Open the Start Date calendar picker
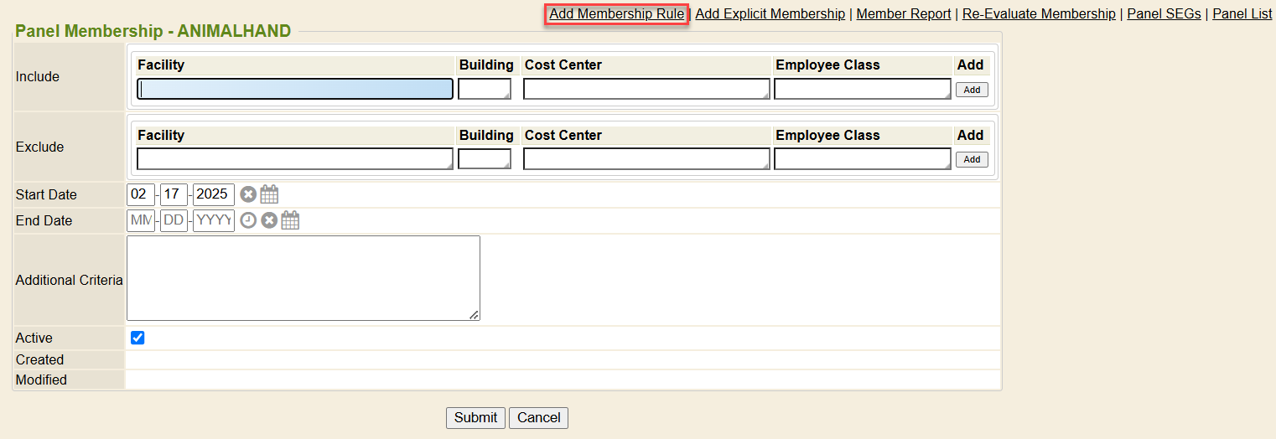 coord(269,194)
